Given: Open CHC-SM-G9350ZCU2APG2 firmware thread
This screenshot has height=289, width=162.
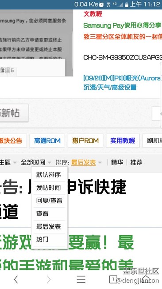Looking at the screenshot, I should 123,57.
